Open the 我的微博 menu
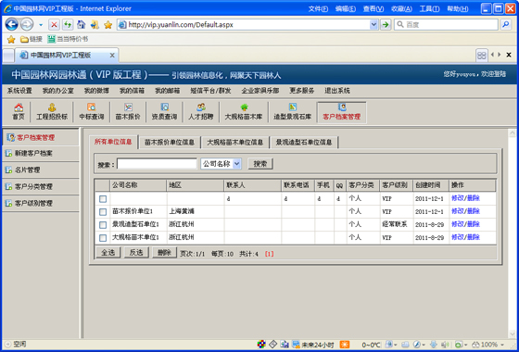This screenshot has height=352, width=519. pos(96,91)
